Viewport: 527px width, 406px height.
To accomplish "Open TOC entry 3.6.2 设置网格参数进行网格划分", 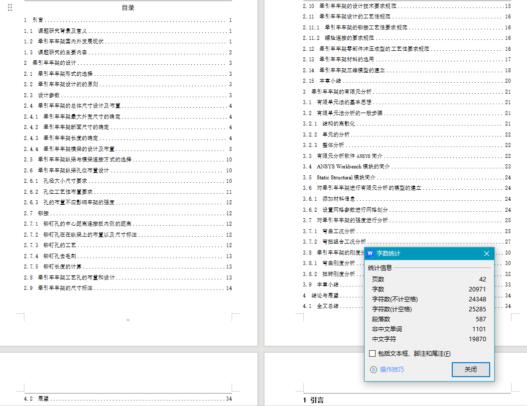I will point(406,210).
